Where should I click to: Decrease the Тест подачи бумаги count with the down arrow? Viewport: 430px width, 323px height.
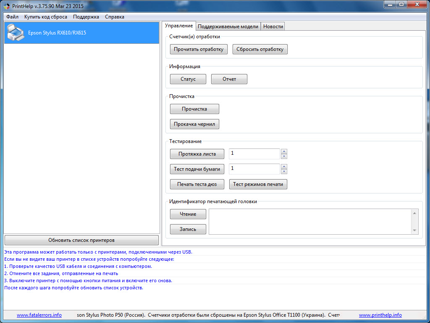click(284, 172)
